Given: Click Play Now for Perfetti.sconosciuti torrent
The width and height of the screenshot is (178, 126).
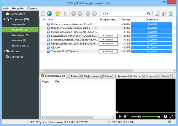Looking at the screenshot, I should point(108,43).
